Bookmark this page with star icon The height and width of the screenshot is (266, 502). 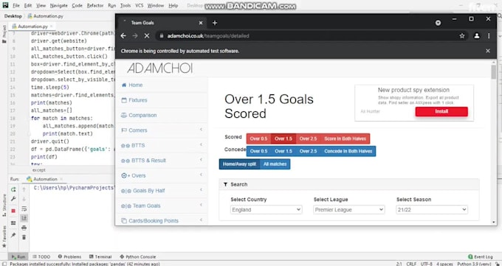point(462,36)
